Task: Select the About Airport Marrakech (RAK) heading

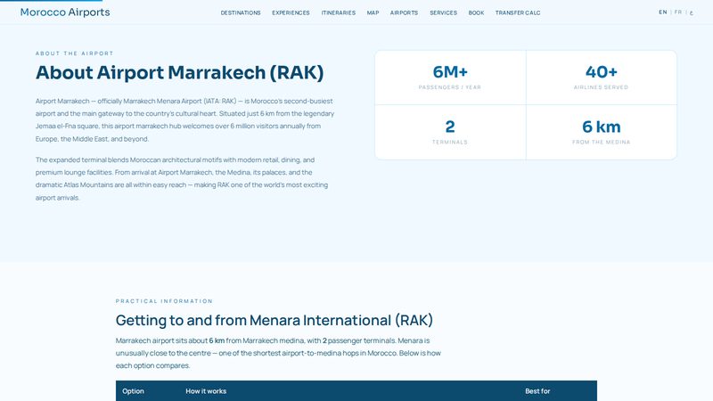Action: (x=180, y=73)
